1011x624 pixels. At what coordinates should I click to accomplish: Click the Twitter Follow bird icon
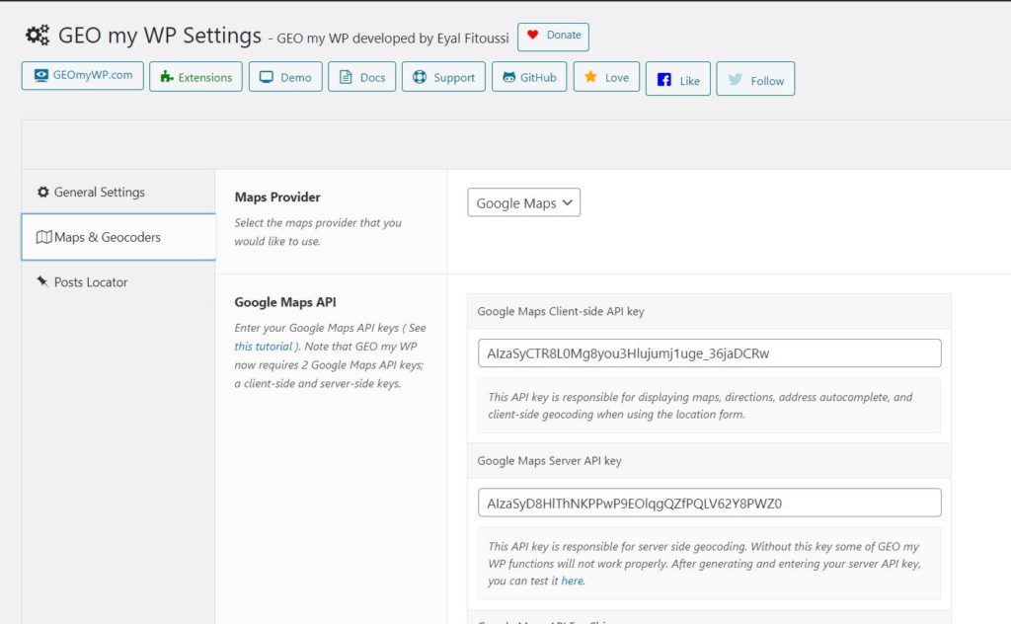click(735, 81)
